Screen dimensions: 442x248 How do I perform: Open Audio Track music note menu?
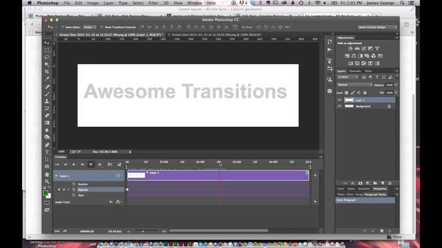[x=118, y=202]
